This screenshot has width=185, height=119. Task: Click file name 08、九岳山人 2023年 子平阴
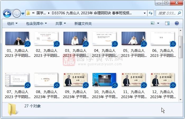pyautogui.click(x=47, y=94)
